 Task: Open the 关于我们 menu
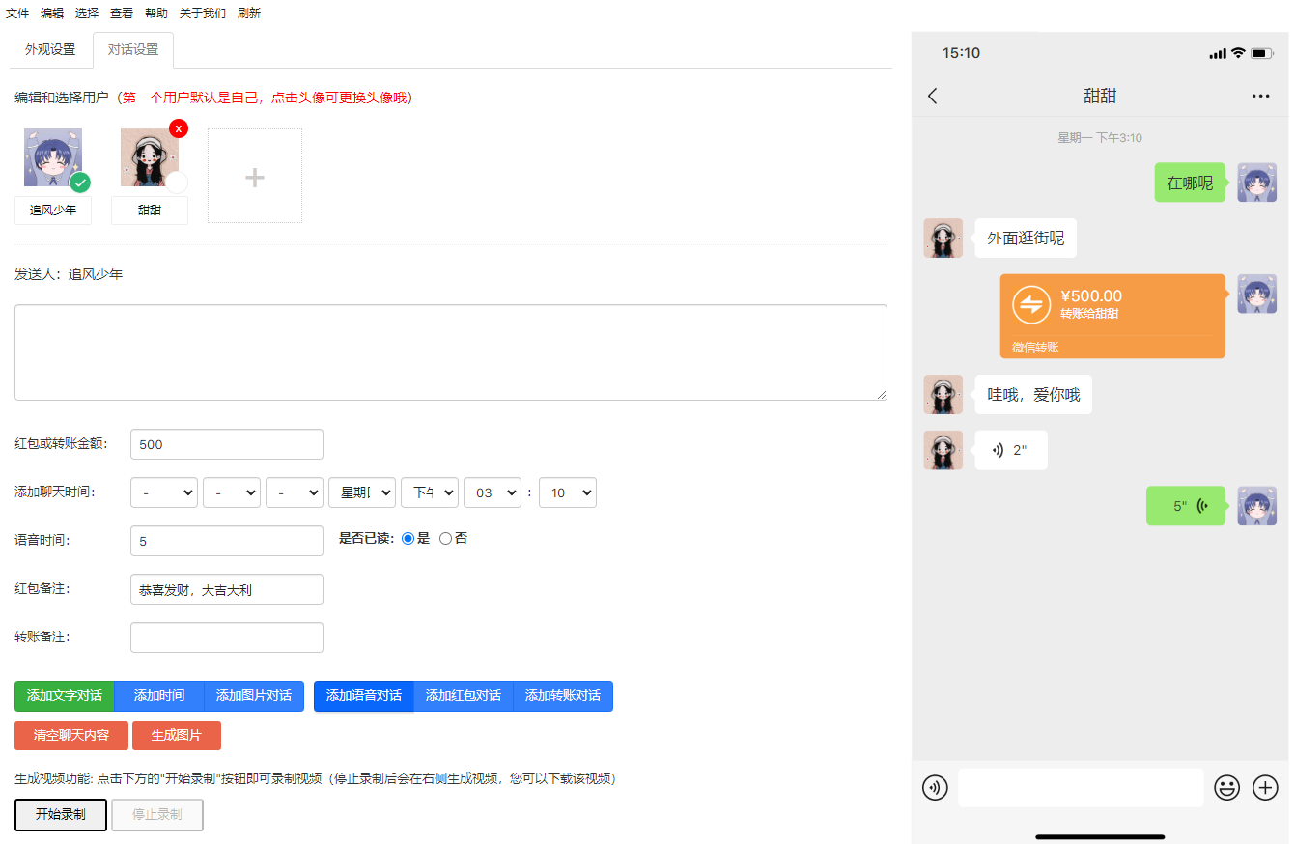[203, 14]
